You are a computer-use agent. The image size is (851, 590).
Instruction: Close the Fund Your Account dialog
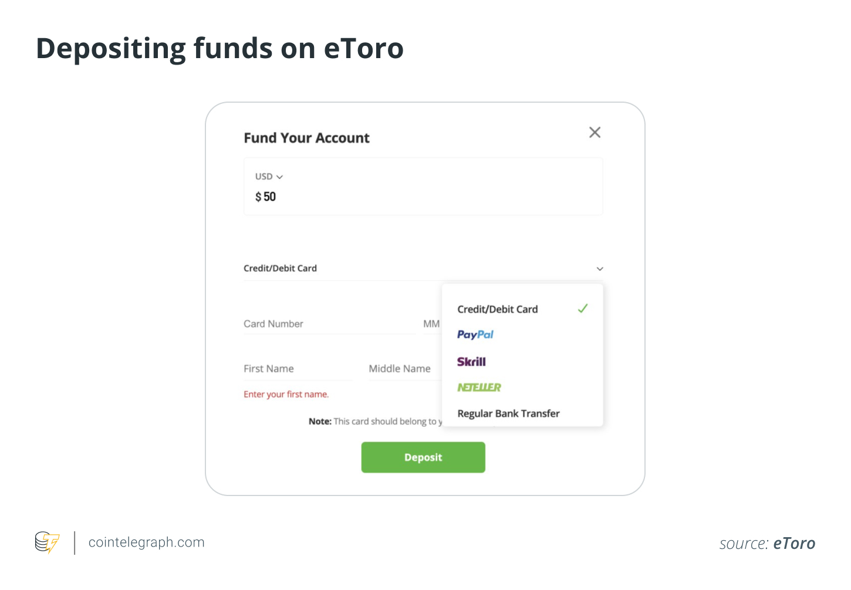595,133
